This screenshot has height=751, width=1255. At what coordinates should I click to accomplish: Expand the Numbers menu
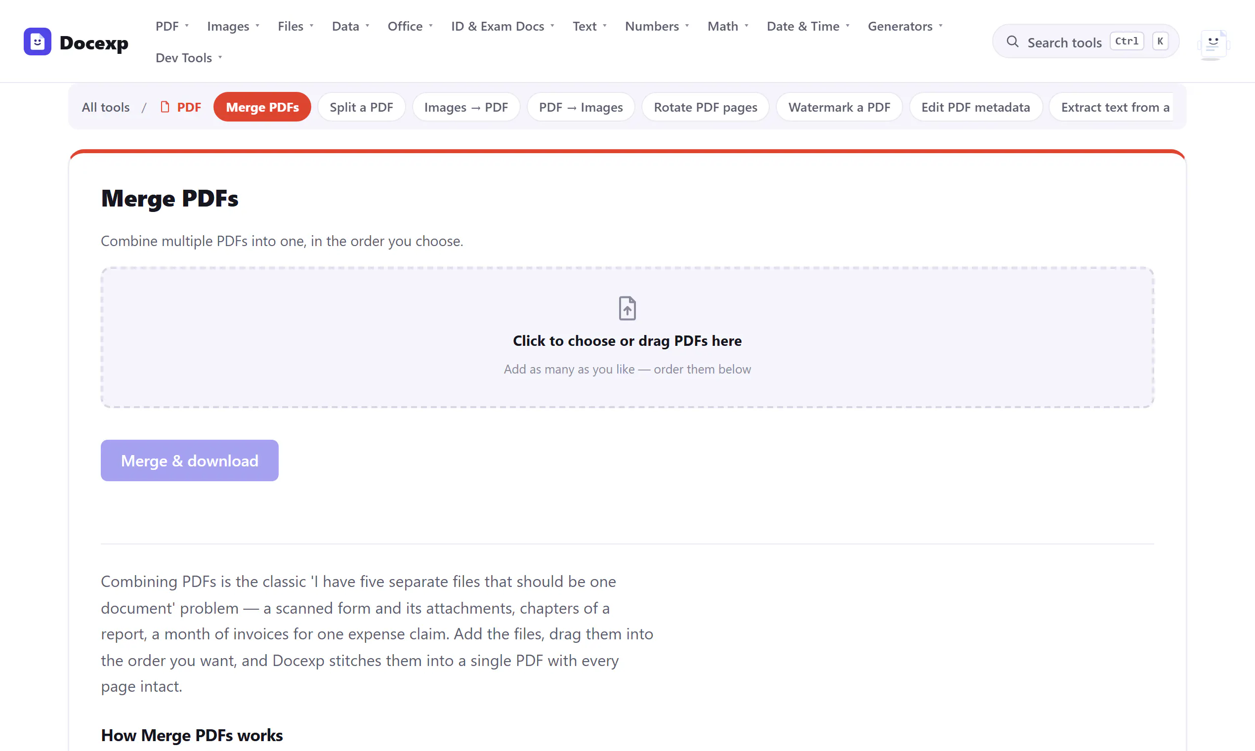pyautogui.click(x=657, y=26)
